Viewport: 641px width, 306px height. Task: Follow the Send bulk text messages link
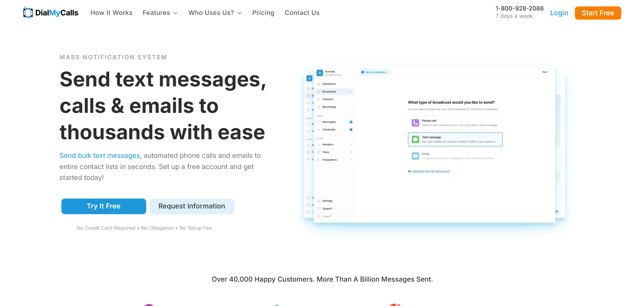[100, 156]
